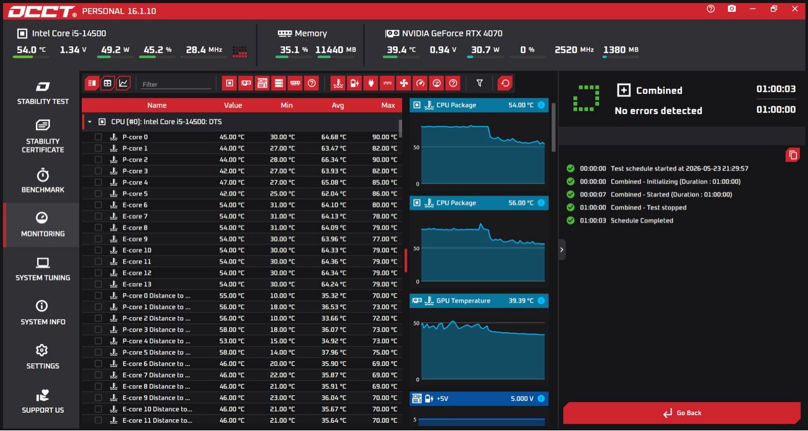Toggle the fan sensor filter icon
This screenshot has width=808, height=431.
pos(403,83)
